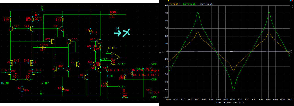Select current source I3 6MA

tap(62, 89)
